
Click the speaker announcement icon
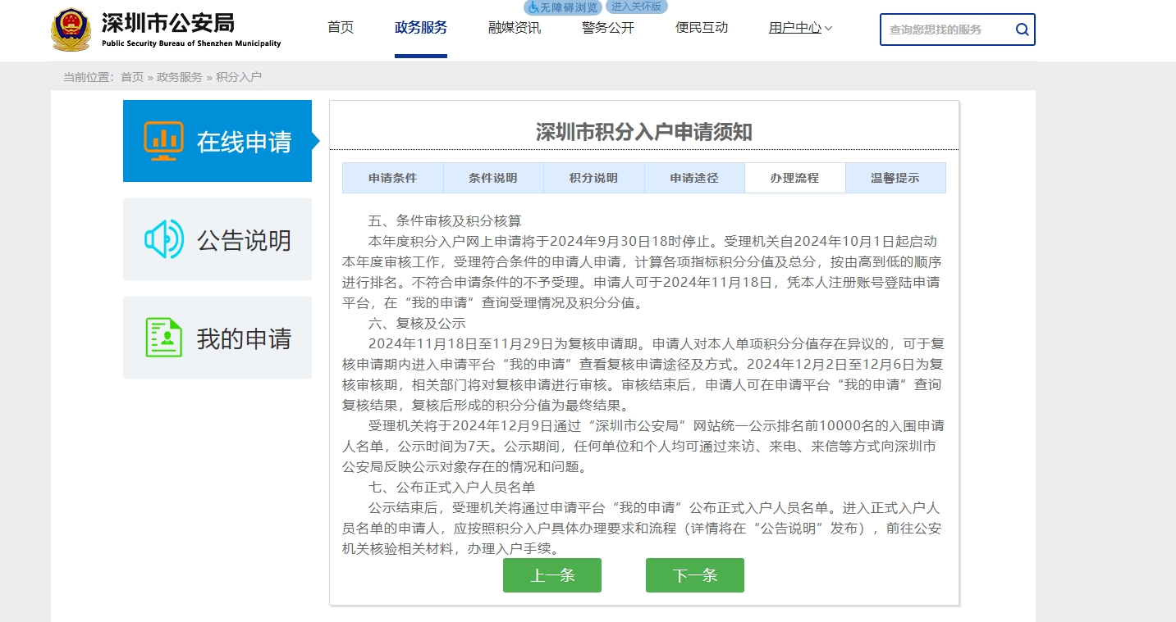164,239
